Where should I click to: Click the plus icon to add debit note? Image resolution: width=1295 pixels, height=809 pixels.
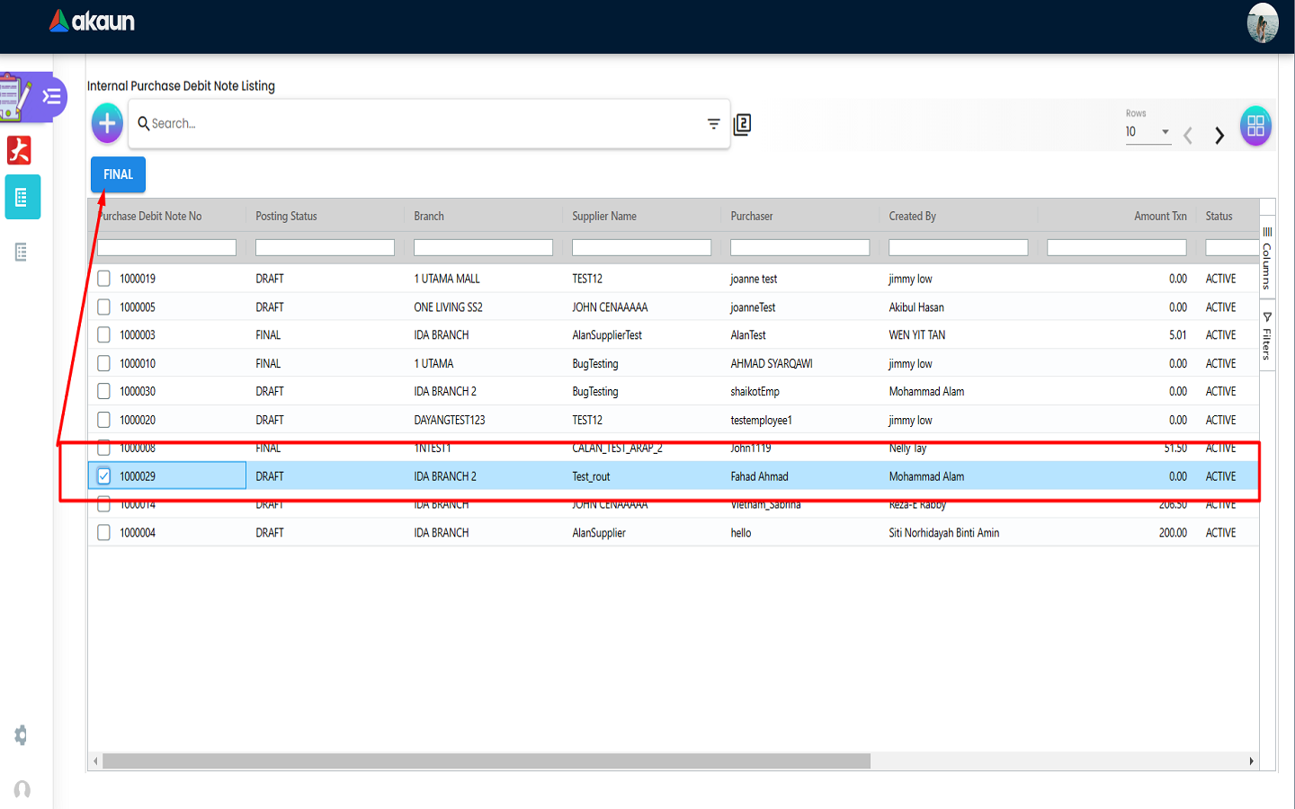pos(107,123)
